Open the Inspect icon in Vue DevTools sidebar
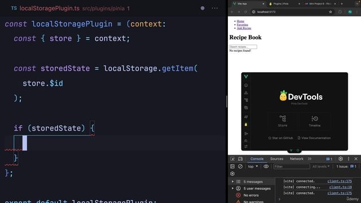 coord(246,140)
